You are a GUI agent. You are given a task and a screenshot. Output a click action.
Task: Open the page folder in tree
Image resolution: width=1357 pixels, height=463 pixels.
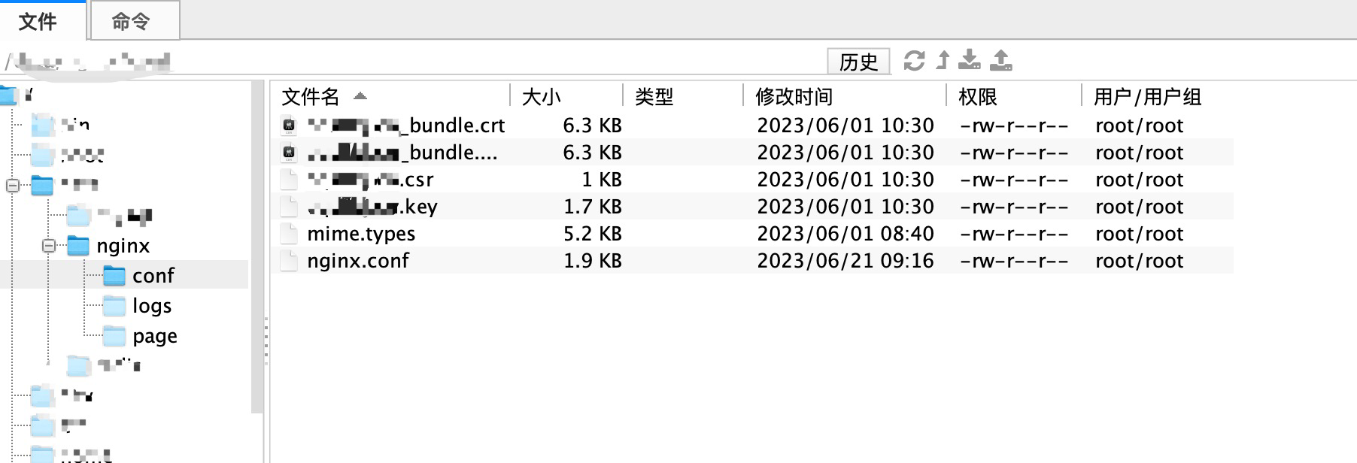coord(154,336)
